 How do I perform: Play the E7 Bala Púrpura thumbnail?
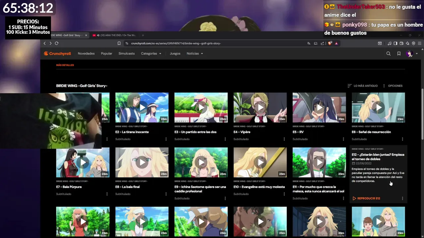coord(83,162)
